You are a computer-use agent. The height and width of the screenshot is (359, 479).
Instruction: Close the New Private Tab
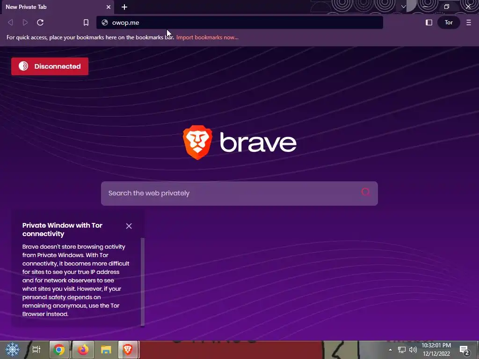[x=109, y=7]
